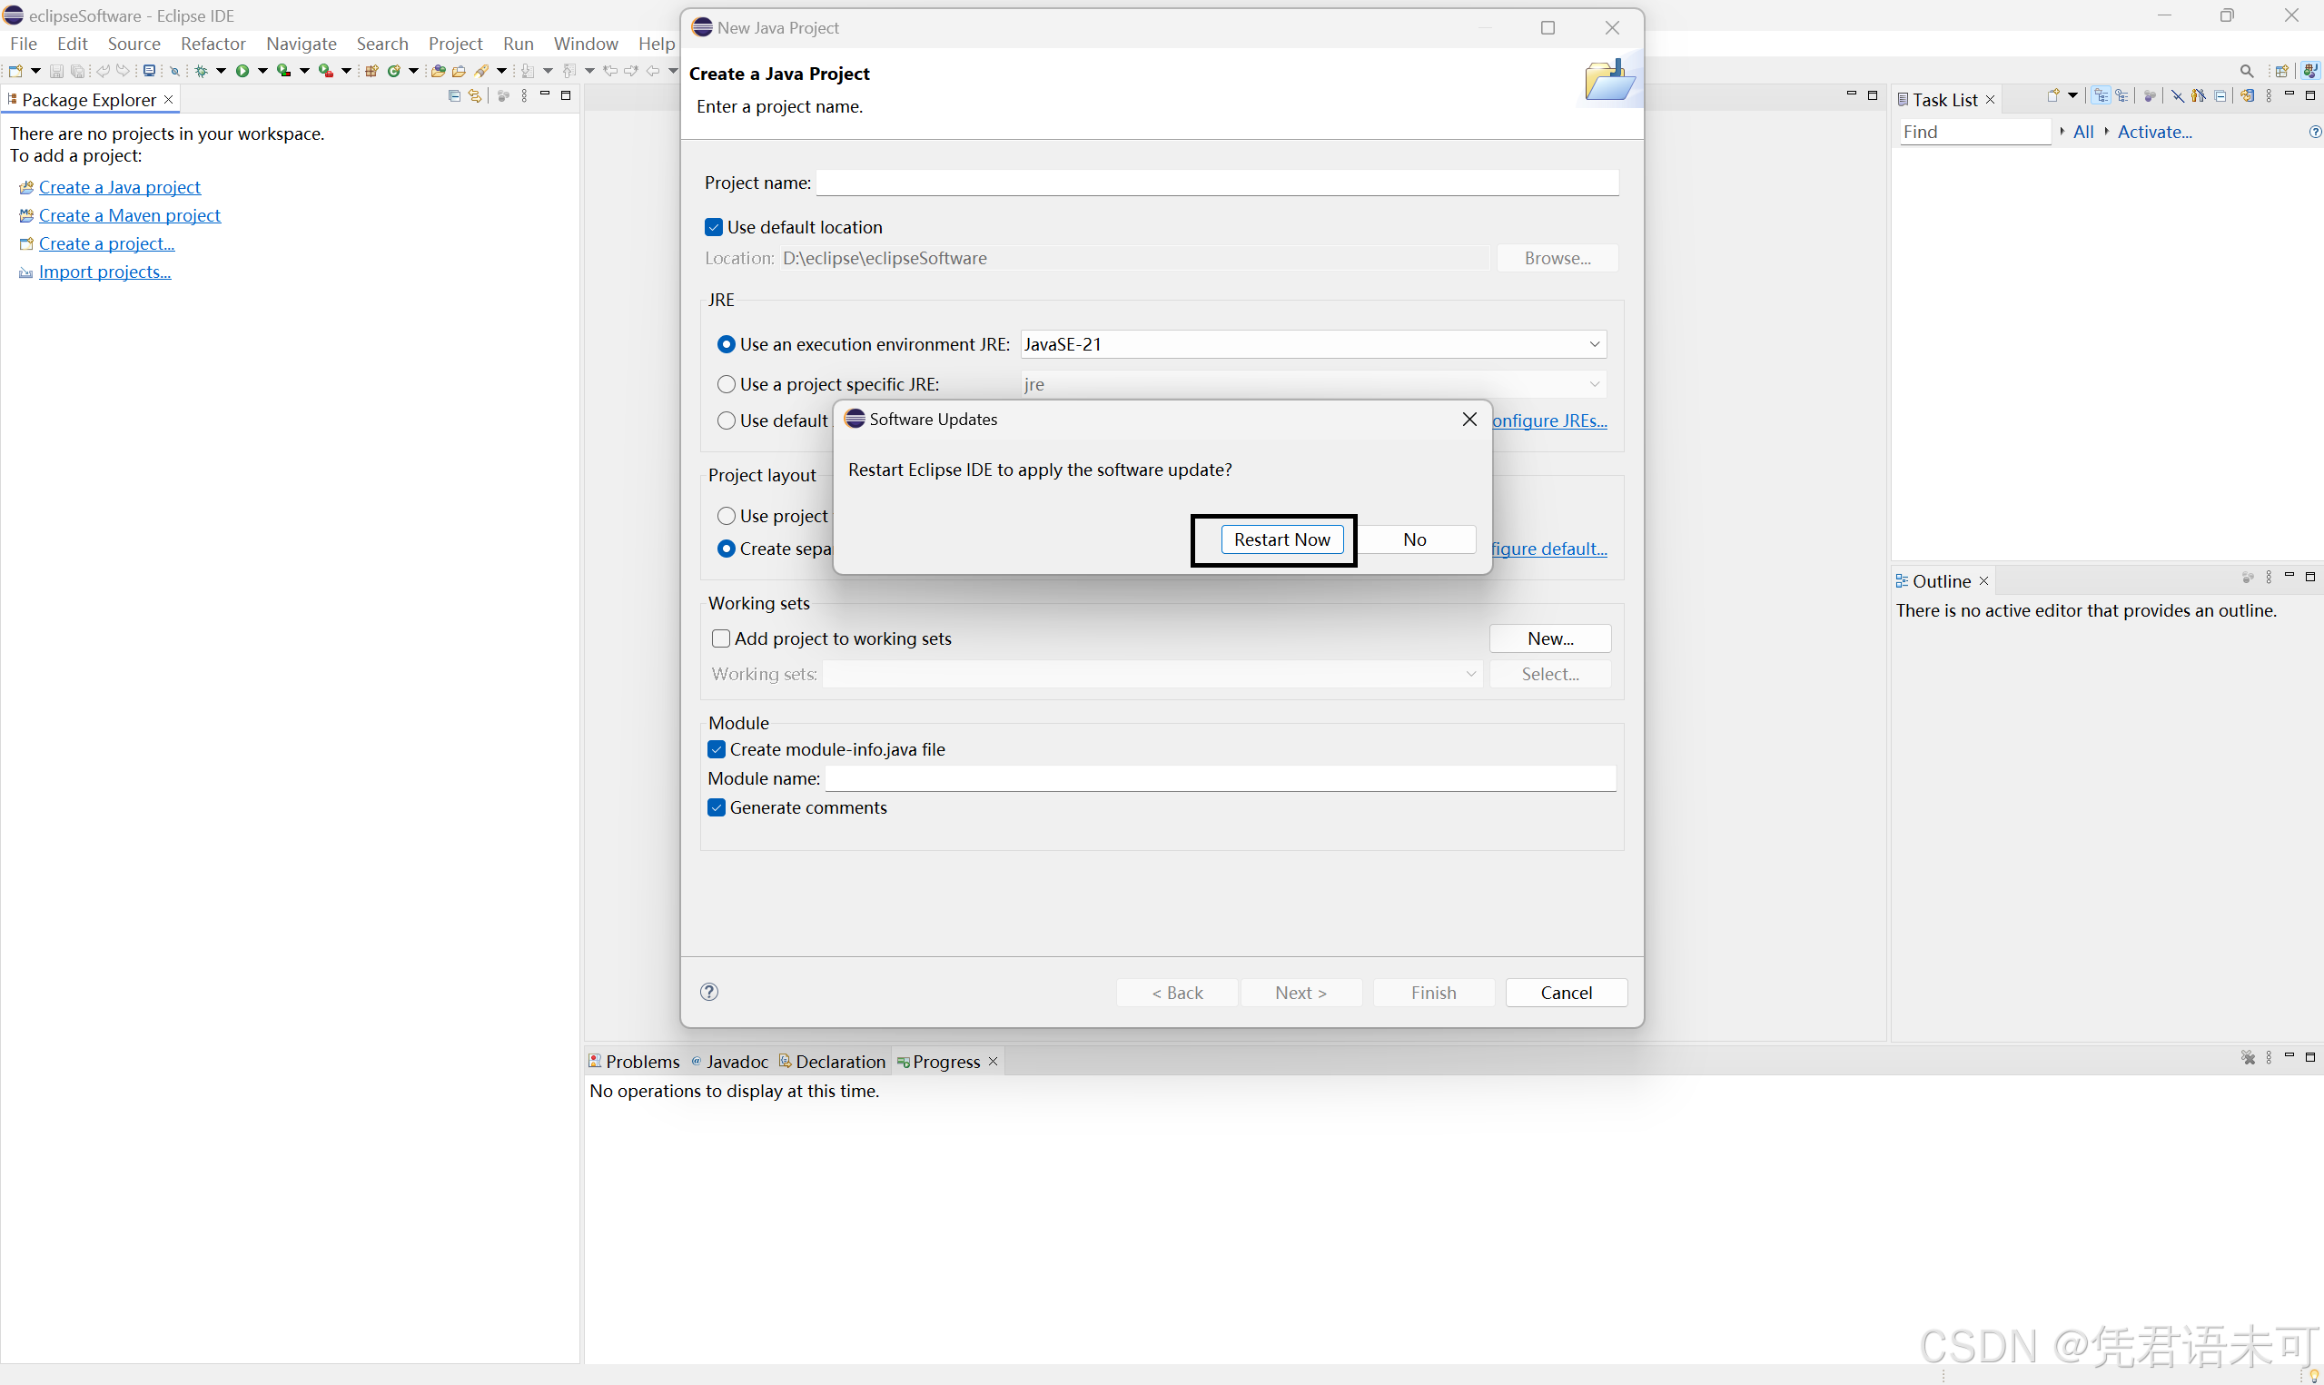This screenshot has height=1385, width=2324.
Task: Select the Use default JRE radio button
Action: click(x=726, y=420)
